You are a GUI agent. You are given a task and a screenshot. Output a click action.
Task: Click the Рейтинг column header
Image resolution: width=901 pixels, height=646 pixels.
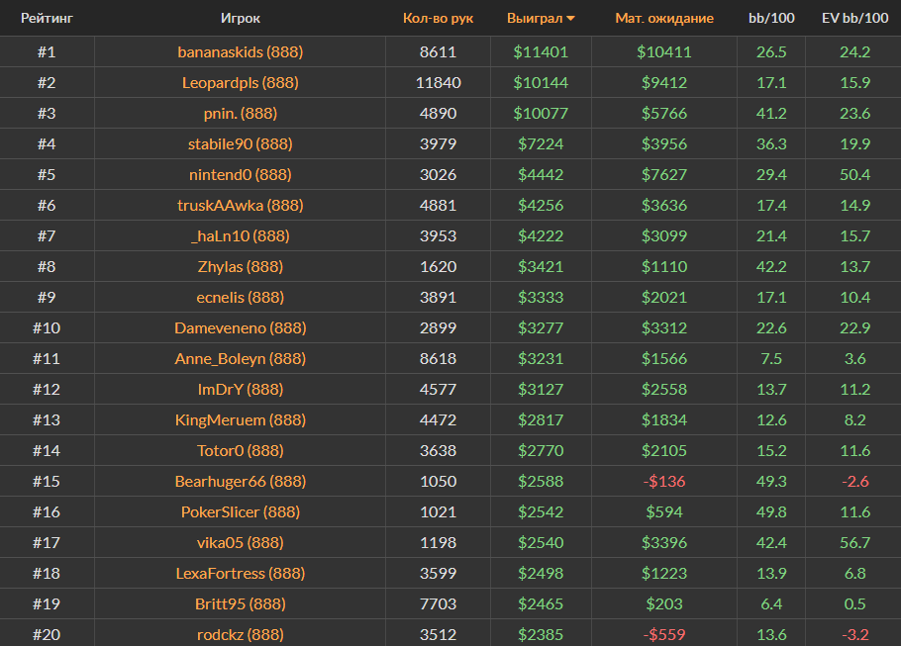coord(47,18)
